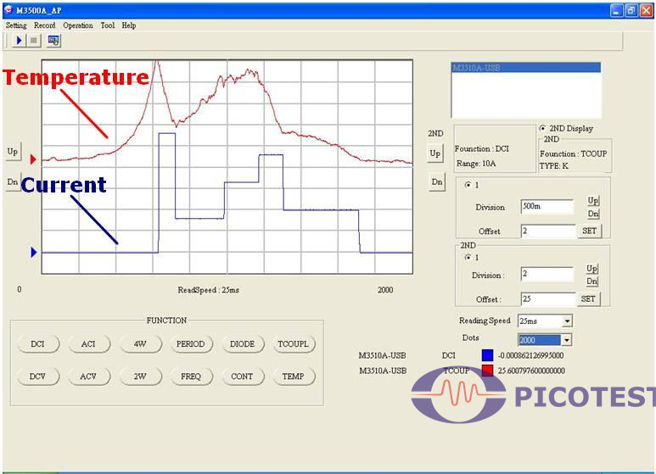Start measurement with the play icon
Screen dimensions: 656x474
coord(19,41)
